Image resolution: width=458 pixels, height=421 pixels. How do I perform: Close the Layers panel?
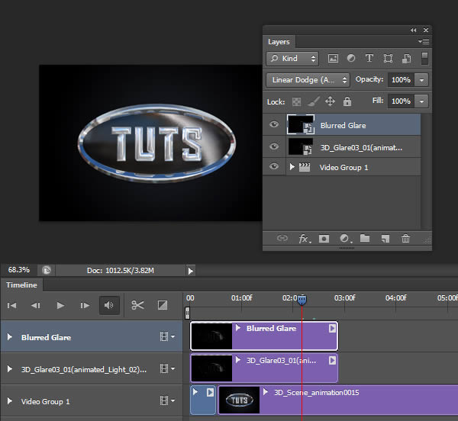coord(426,30)
